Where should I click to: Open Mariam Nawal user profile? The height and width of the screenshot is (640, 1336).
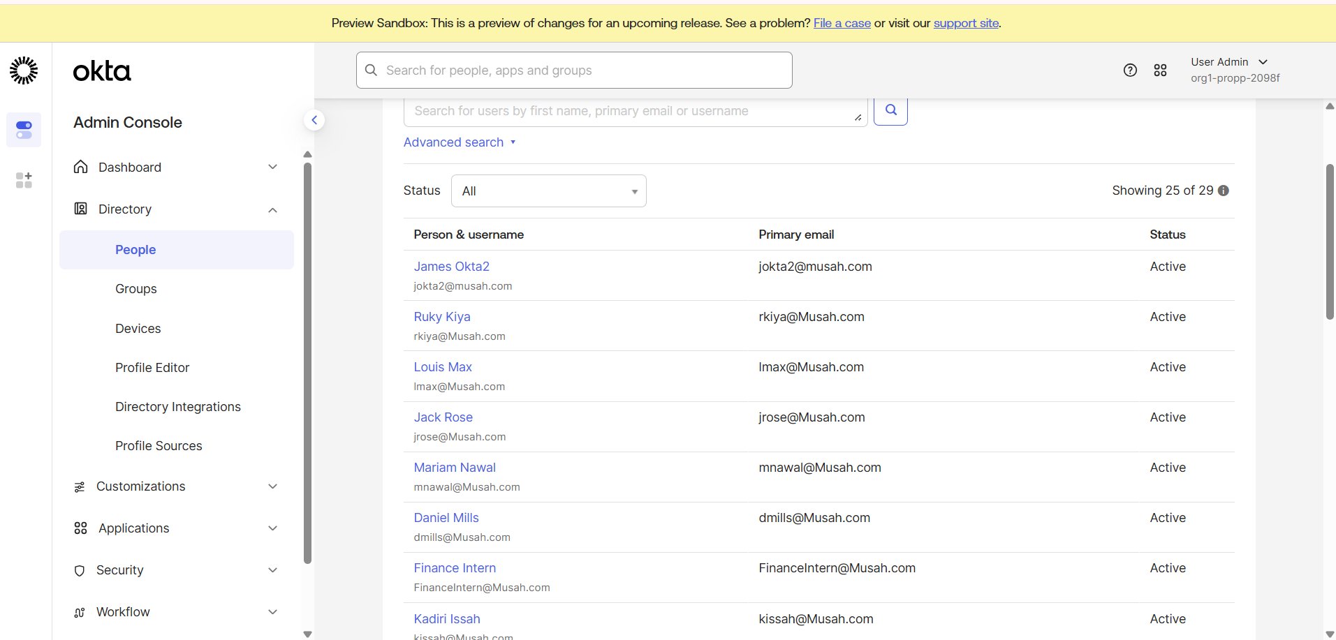point(455,468)
